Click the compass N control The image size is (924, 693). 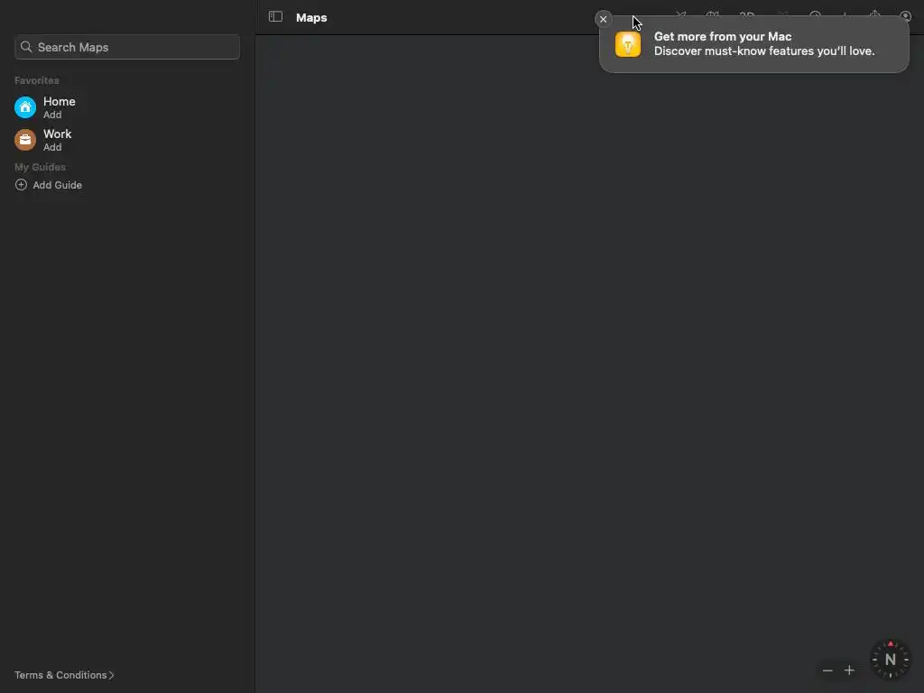click(890, 660)
